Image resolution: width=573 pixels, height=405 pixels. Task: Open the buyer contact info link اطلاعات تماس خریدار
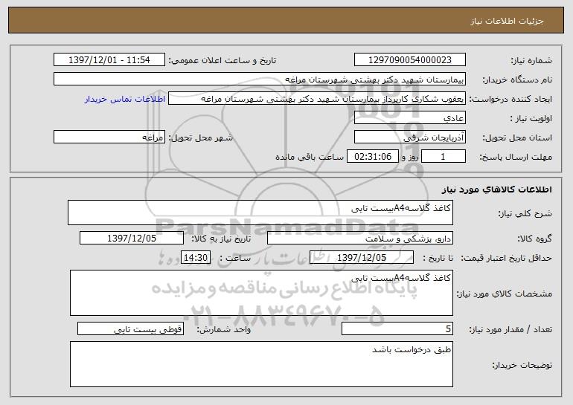coord(125,100)
